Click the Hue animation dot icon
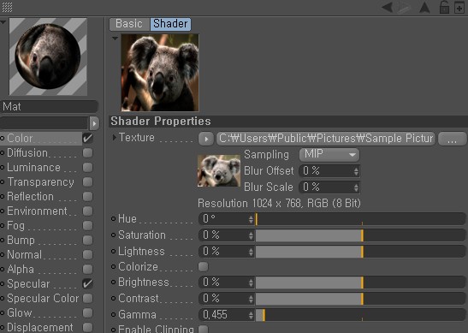Image resolution: width=468 pixels, height=333 pixels. click(x=113, y=219)
